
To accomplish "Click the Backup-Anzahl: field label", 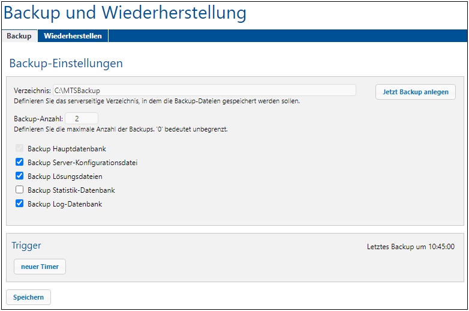I will 38,119.
